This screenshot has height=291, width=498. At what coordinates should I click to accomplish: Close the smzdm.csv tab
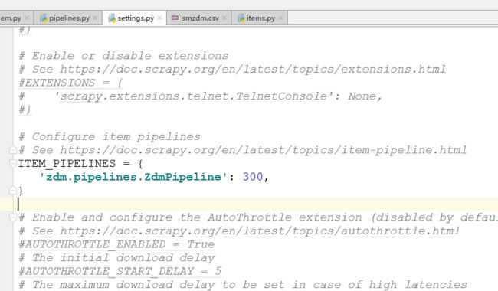pyautogui.click(x=224, y=18)
